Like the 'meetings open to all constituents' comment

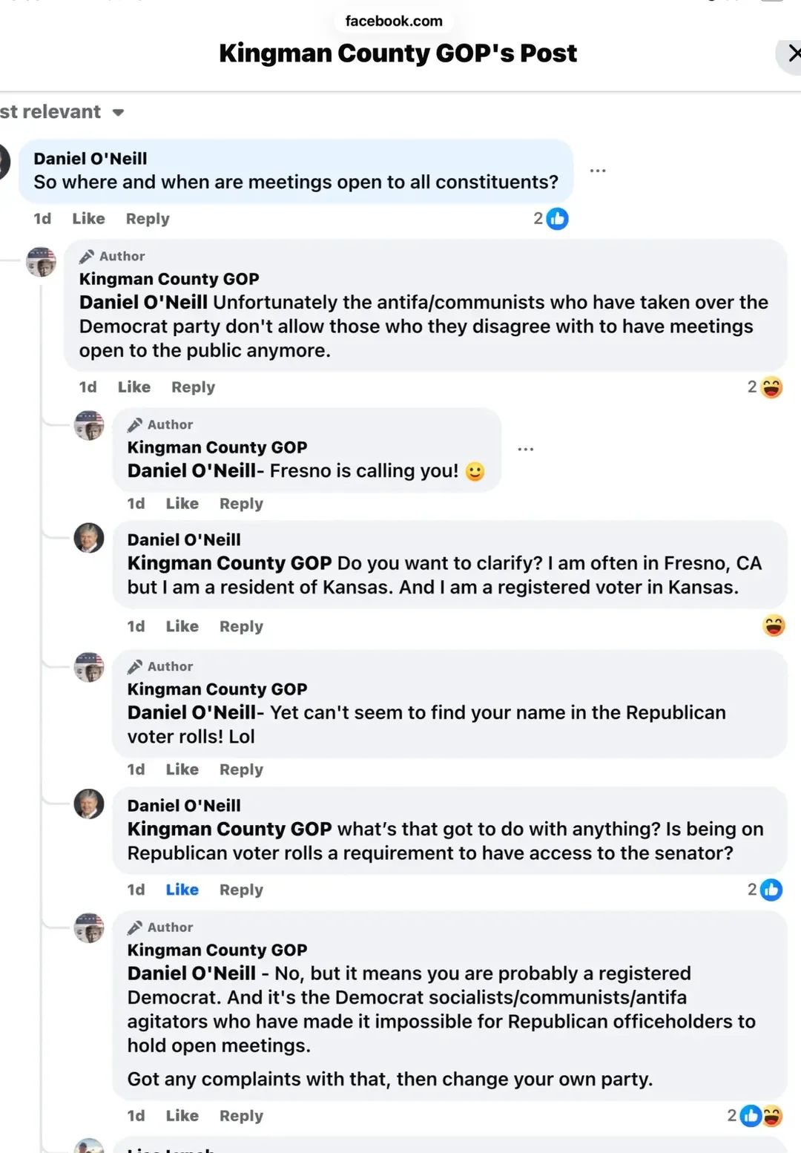[x=88, y=219]
